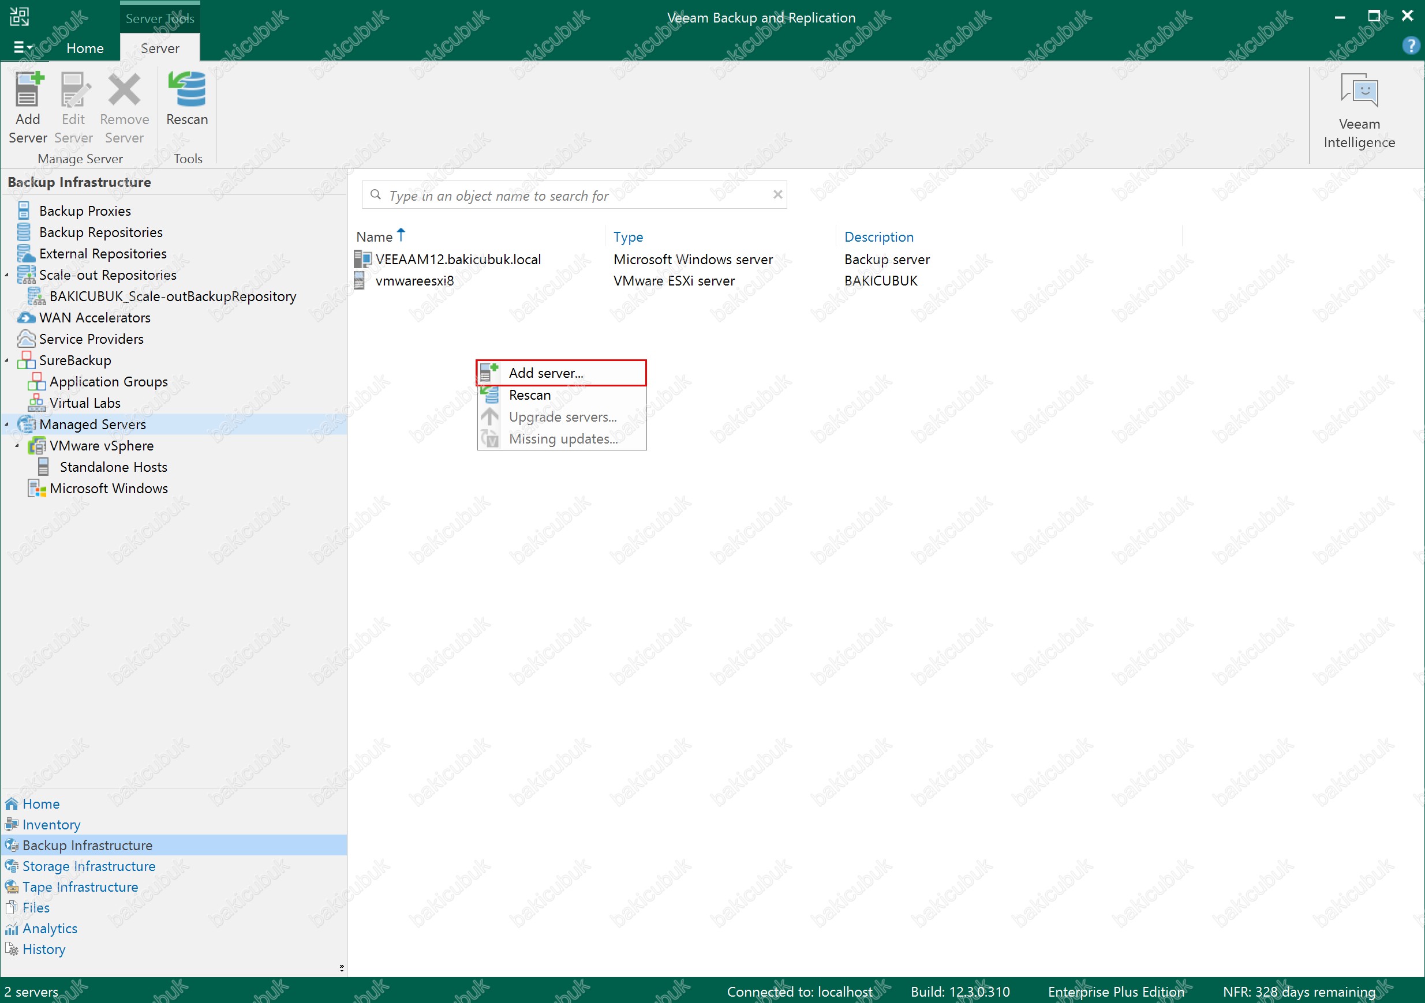Open the Inventory navigation view
1425x1003 pixels.
click(51, 824)
